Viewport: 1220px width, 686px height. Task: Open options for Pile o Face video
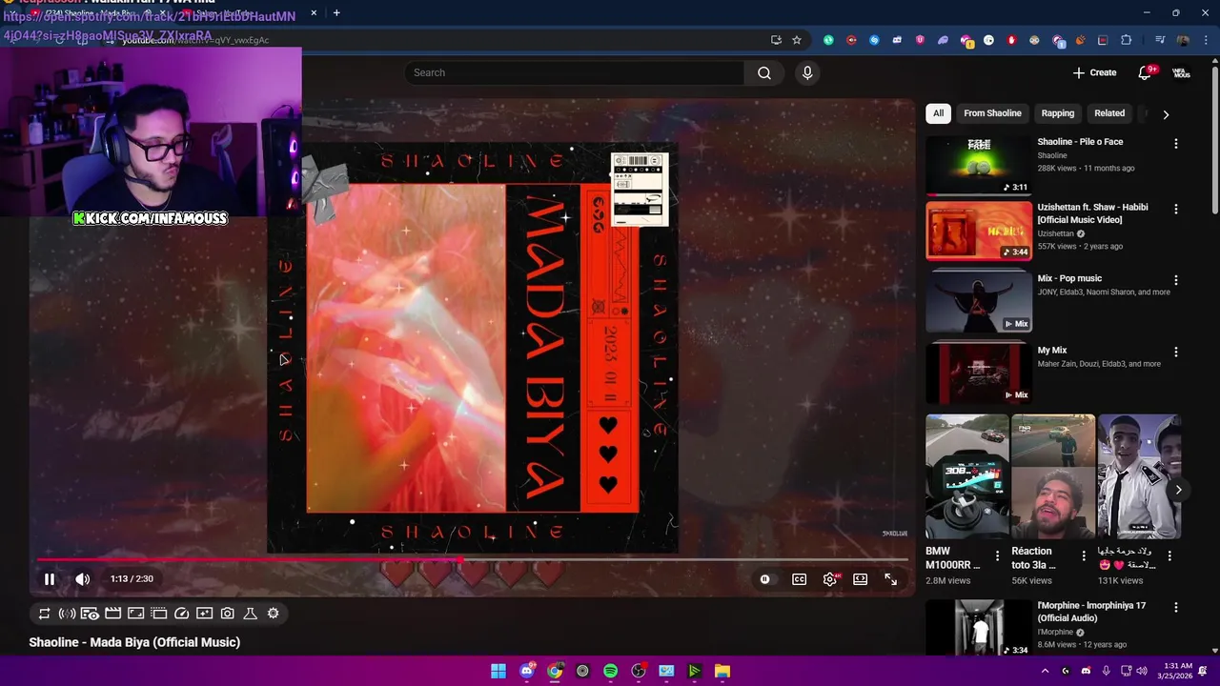[1175, 144]
